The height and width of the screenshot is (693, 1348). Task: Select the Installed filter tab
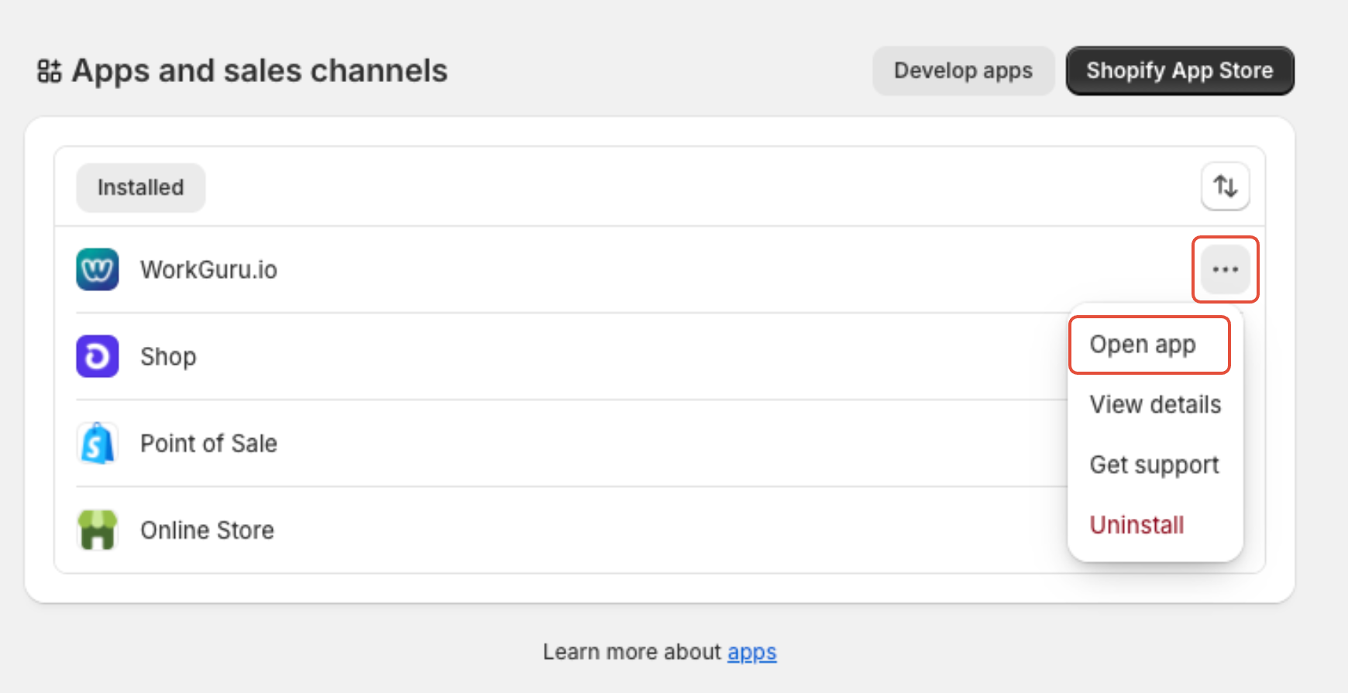pos(140,187)
